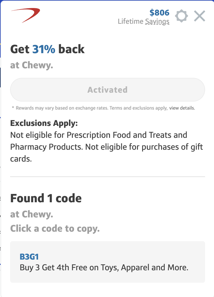Image resolution: width=214 pixels, height=297 pixels.
Task: Click the red Capital One swoosh logo
Action: coord(26,15)
